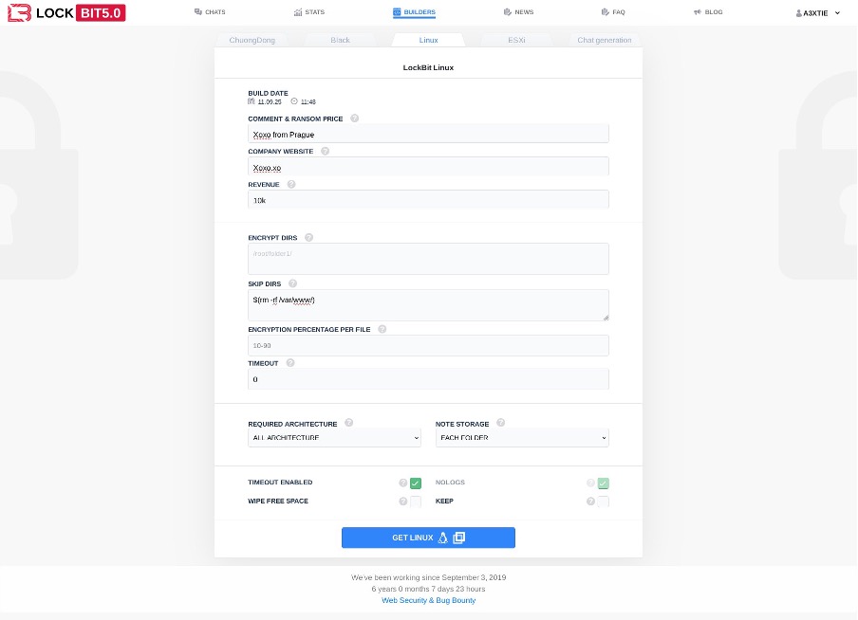Click the LockBit logo in the header
The image size is (858, 620).
66,12
